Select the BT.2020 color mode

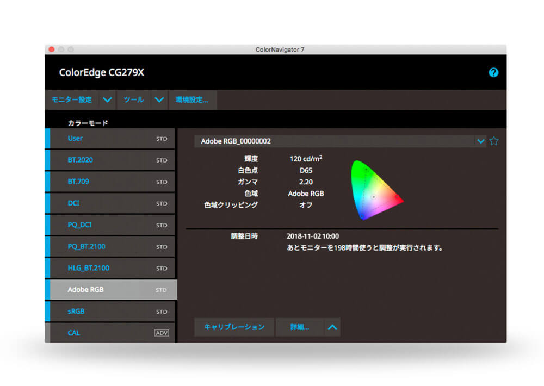click(x=110, y=160)
